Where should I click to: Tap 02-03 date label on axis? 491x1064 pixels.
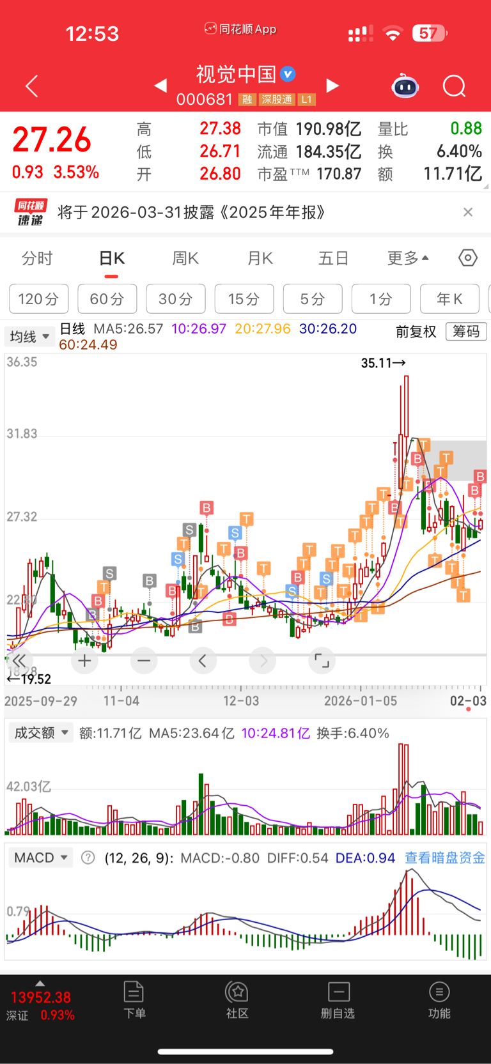coord(468,701)
